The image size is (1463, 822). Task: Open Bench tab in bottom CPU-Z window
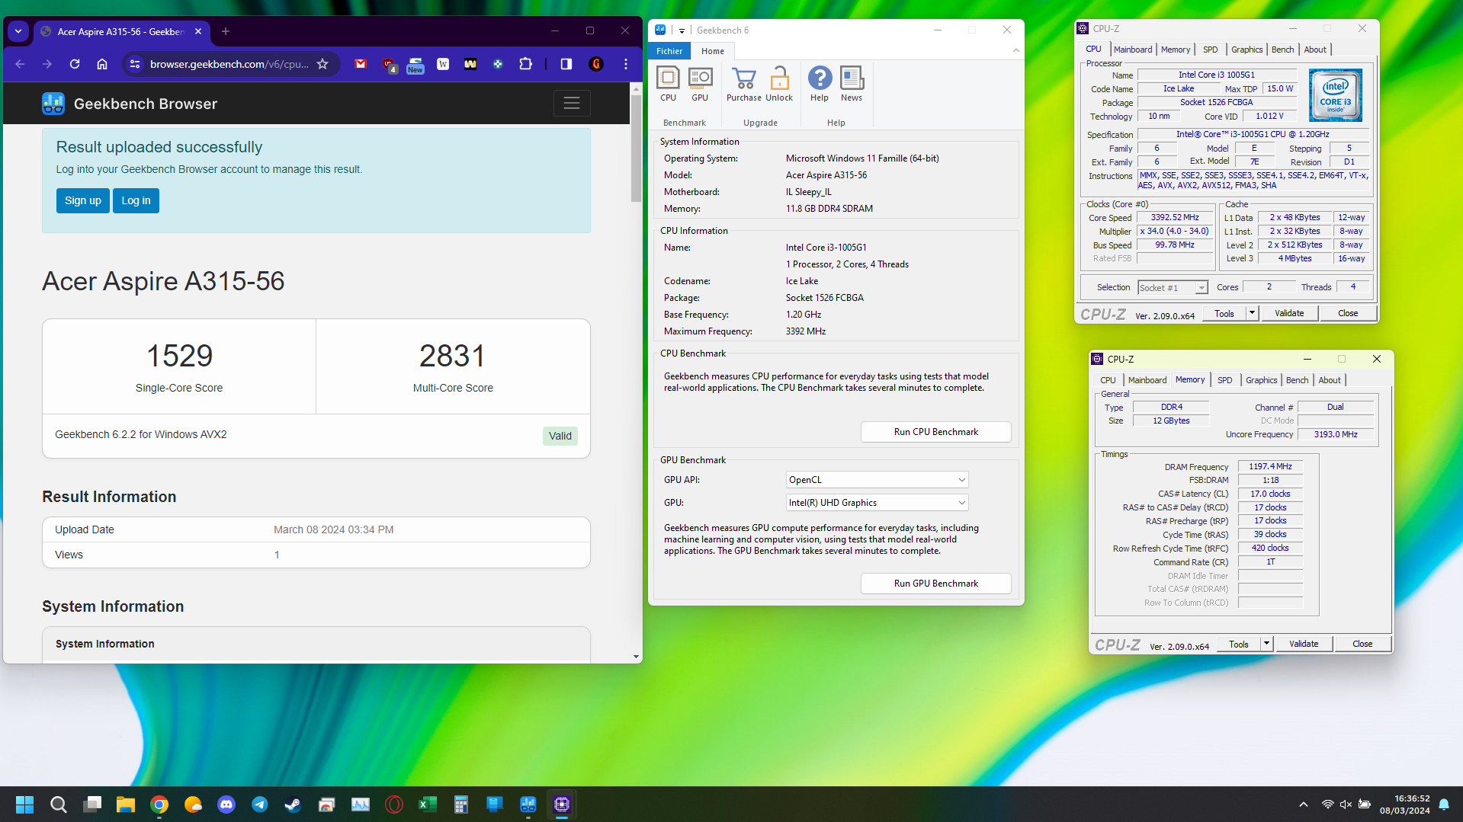click(x=1297, y=380)
